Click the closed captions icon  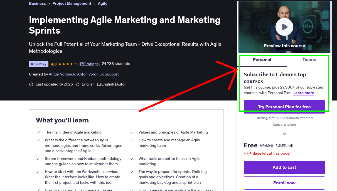[x=99, y=84]
